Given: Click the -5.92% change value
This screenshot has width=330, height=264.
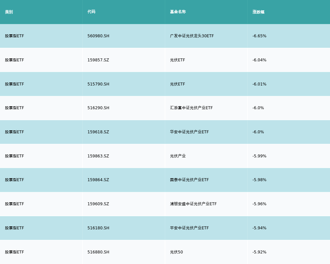Looking at the screenshot, I should coord(259,252).
